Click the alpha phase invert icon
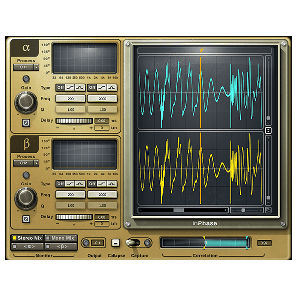Image resolution: width=296 pixels, height=296 pixels. (26, 123)
